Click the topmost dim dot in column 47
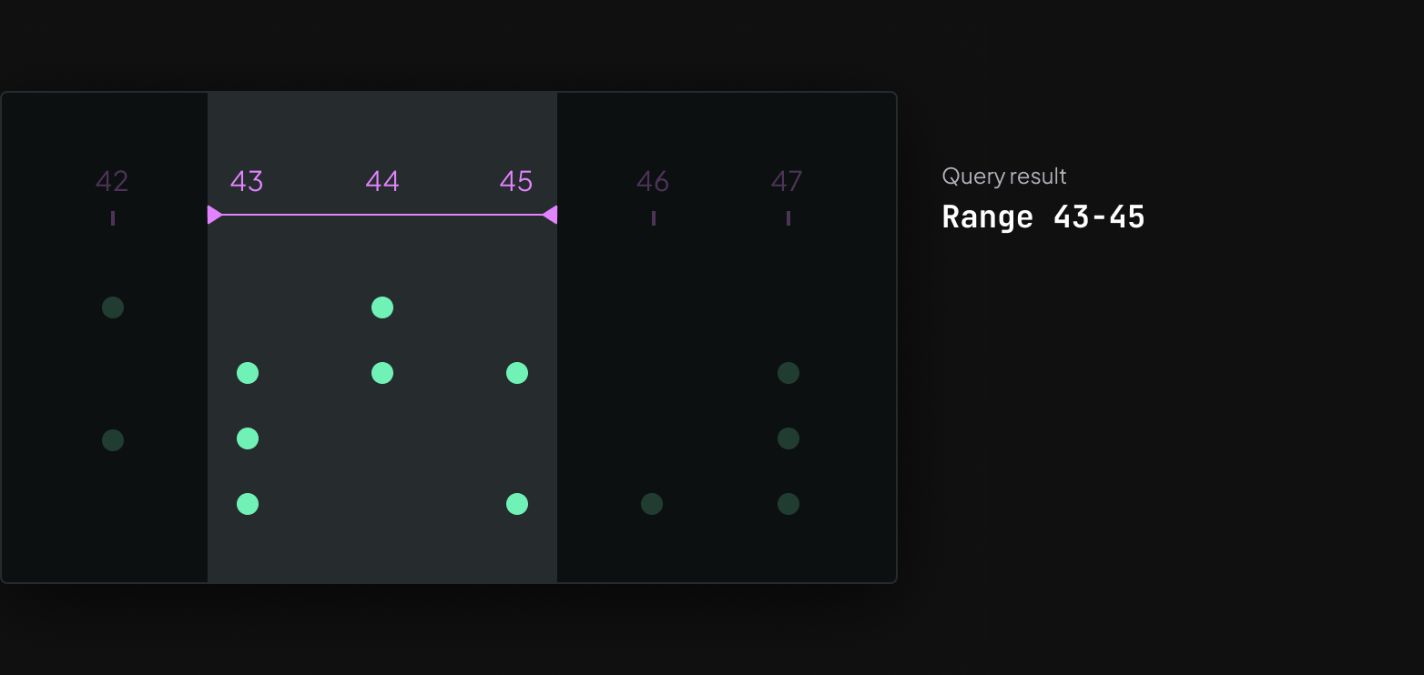The width and height of the screenshot is (1424, 675). coord(788,372)
